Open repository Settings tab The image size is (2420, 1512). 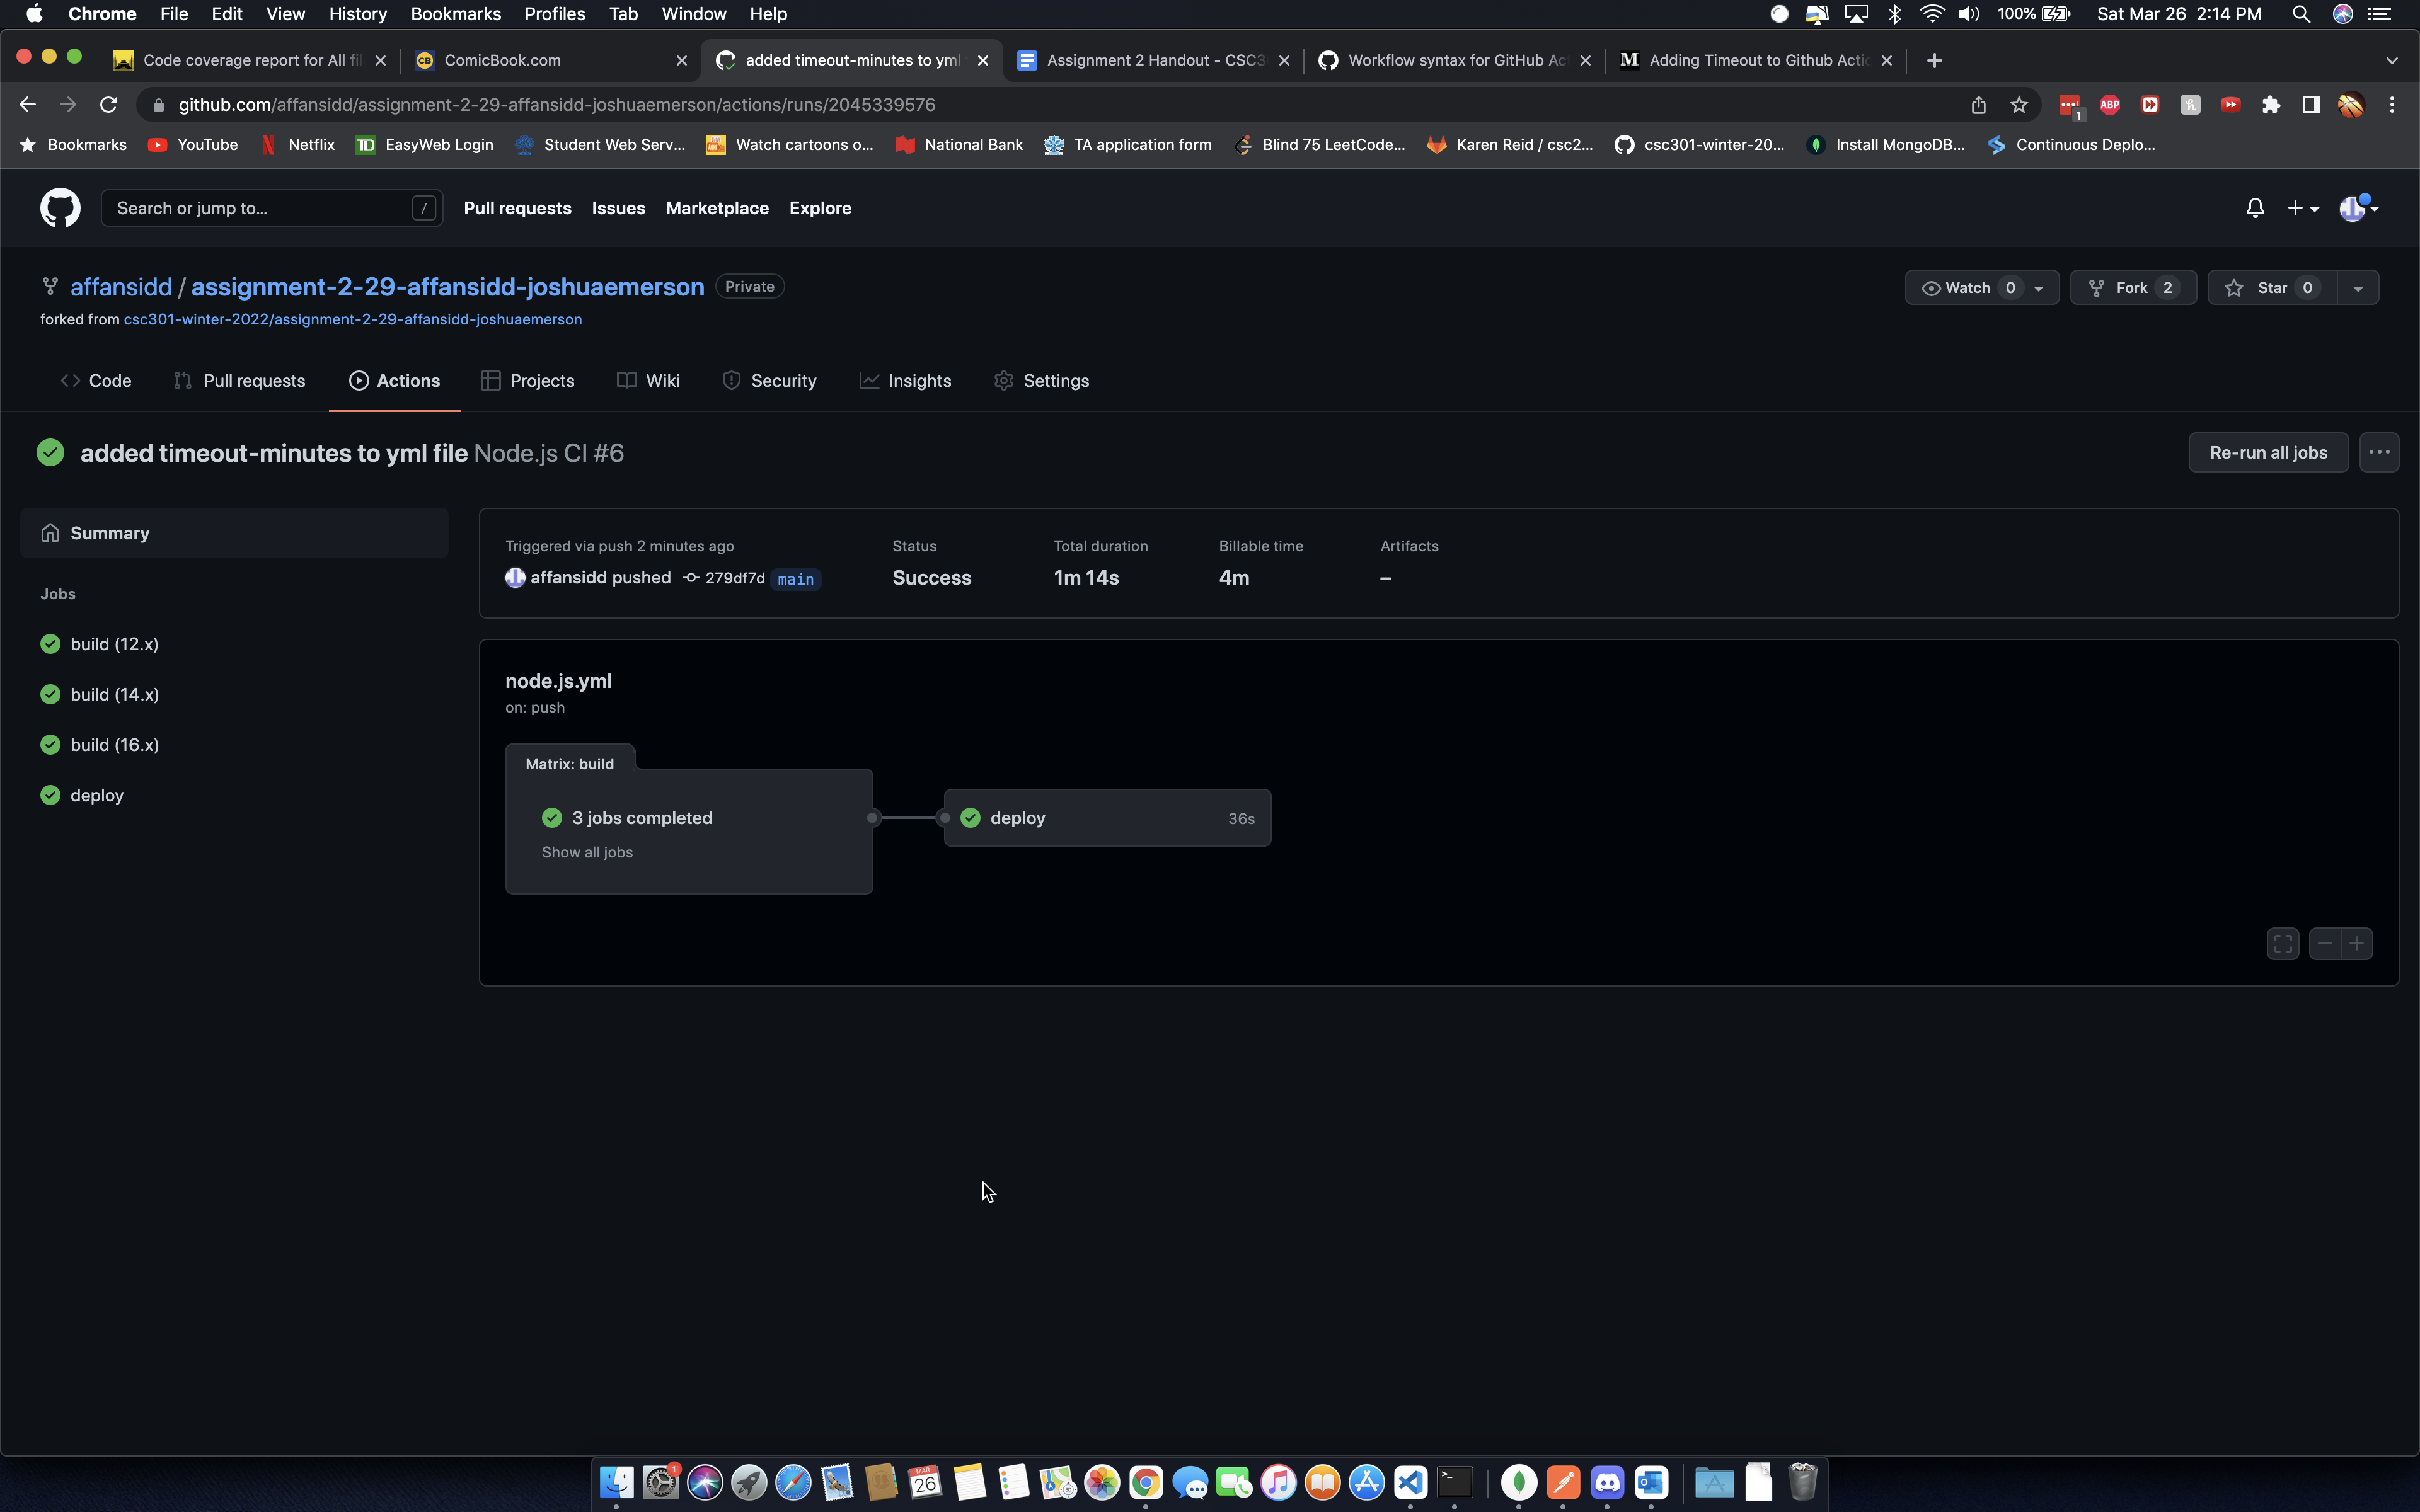coord(1041,381)
